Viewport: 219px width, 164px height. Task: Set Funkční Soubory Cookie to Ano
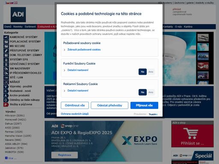[x=151, y=72]
